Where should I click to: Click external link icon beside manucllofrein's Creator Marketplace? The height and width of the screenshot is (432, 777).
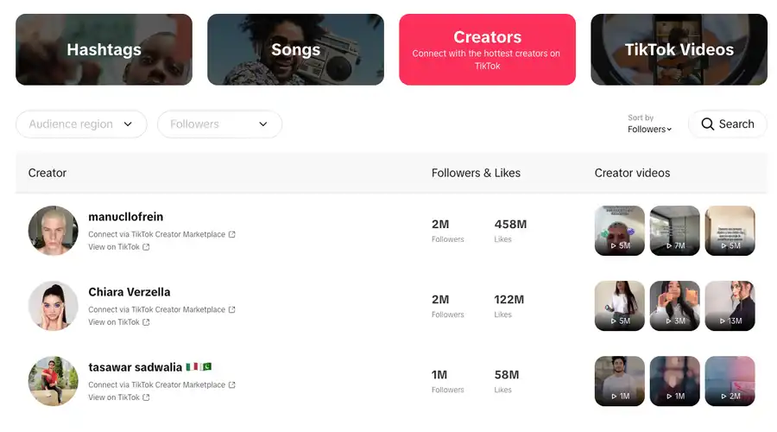point(232,234)
